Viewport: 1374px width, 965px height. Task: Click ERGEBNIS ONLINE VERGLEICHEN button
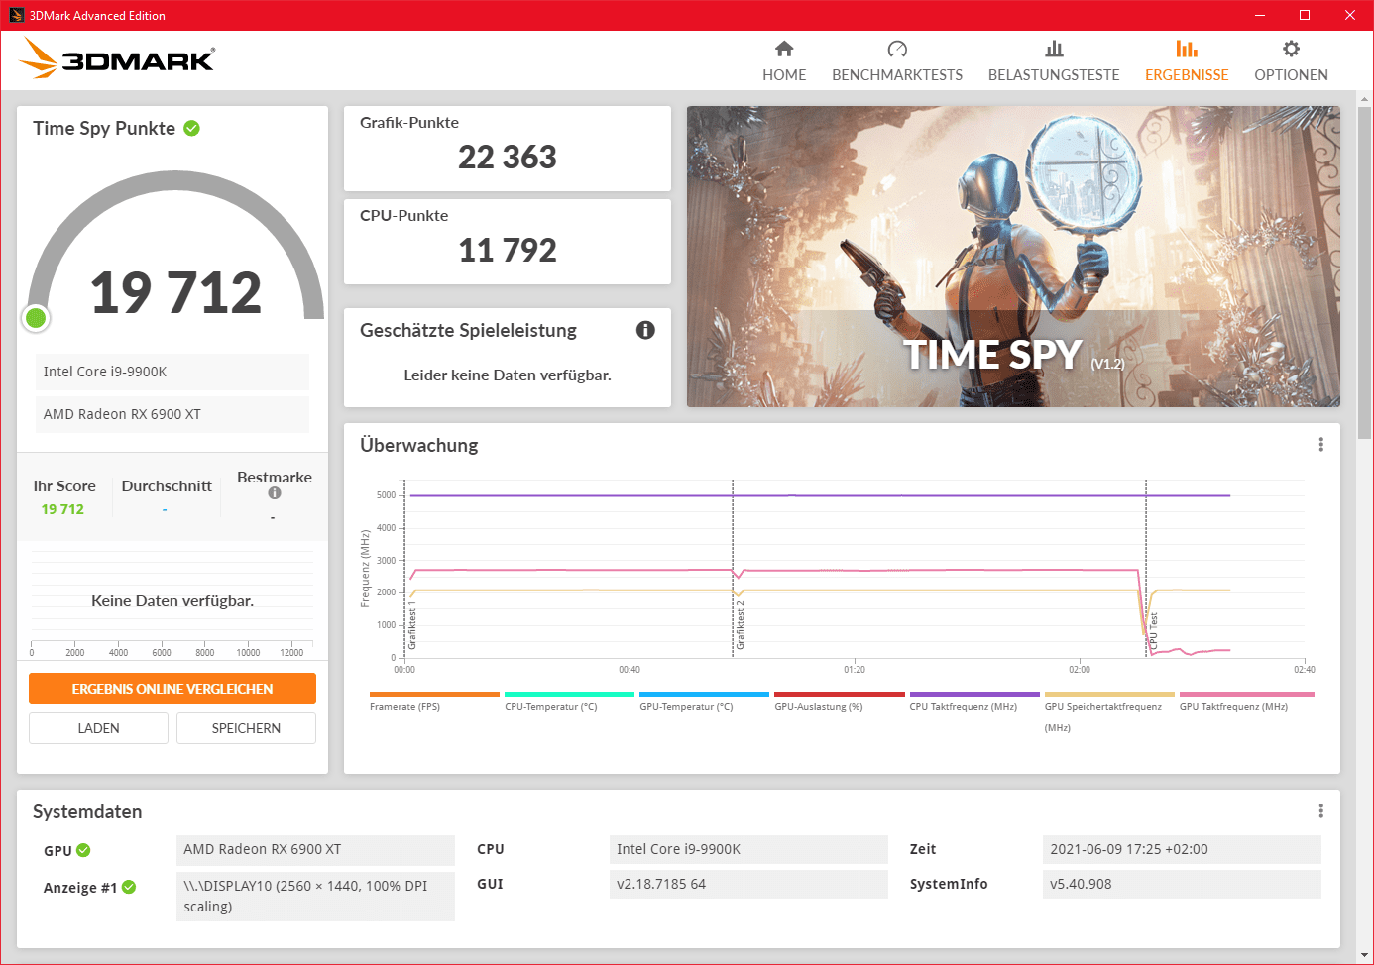click(x=172, y=689)
